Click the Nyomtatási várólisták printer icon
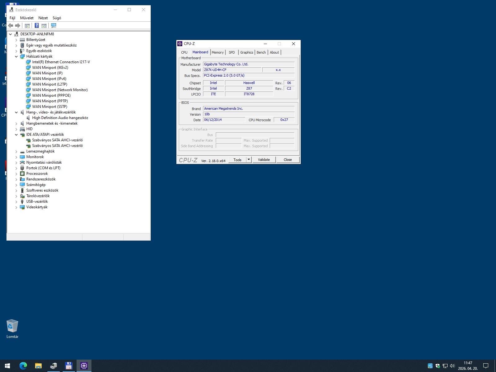 tap(22, 162)
